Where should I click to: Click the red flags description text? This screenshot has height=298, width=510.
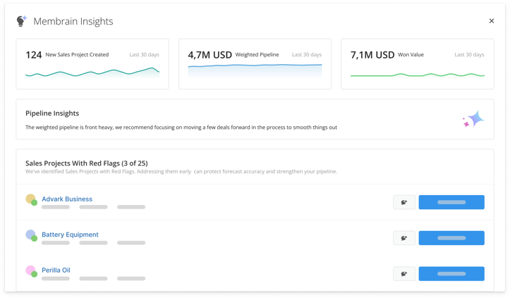181,171
